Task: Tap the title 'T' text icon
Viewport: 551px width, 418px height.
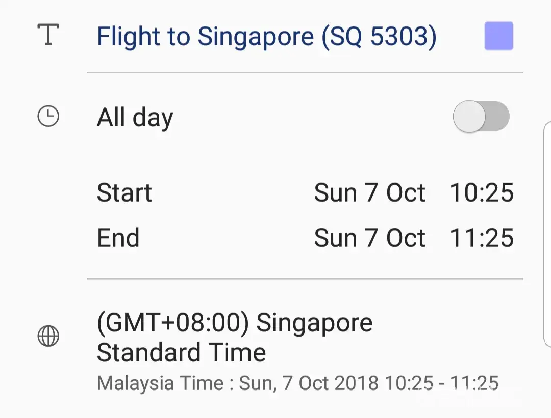Action: 48,35
